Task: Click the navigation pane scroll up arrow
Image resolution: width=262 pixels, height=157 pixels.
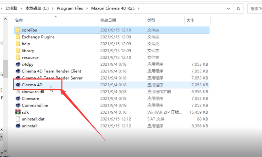Action: coord(5,19)
